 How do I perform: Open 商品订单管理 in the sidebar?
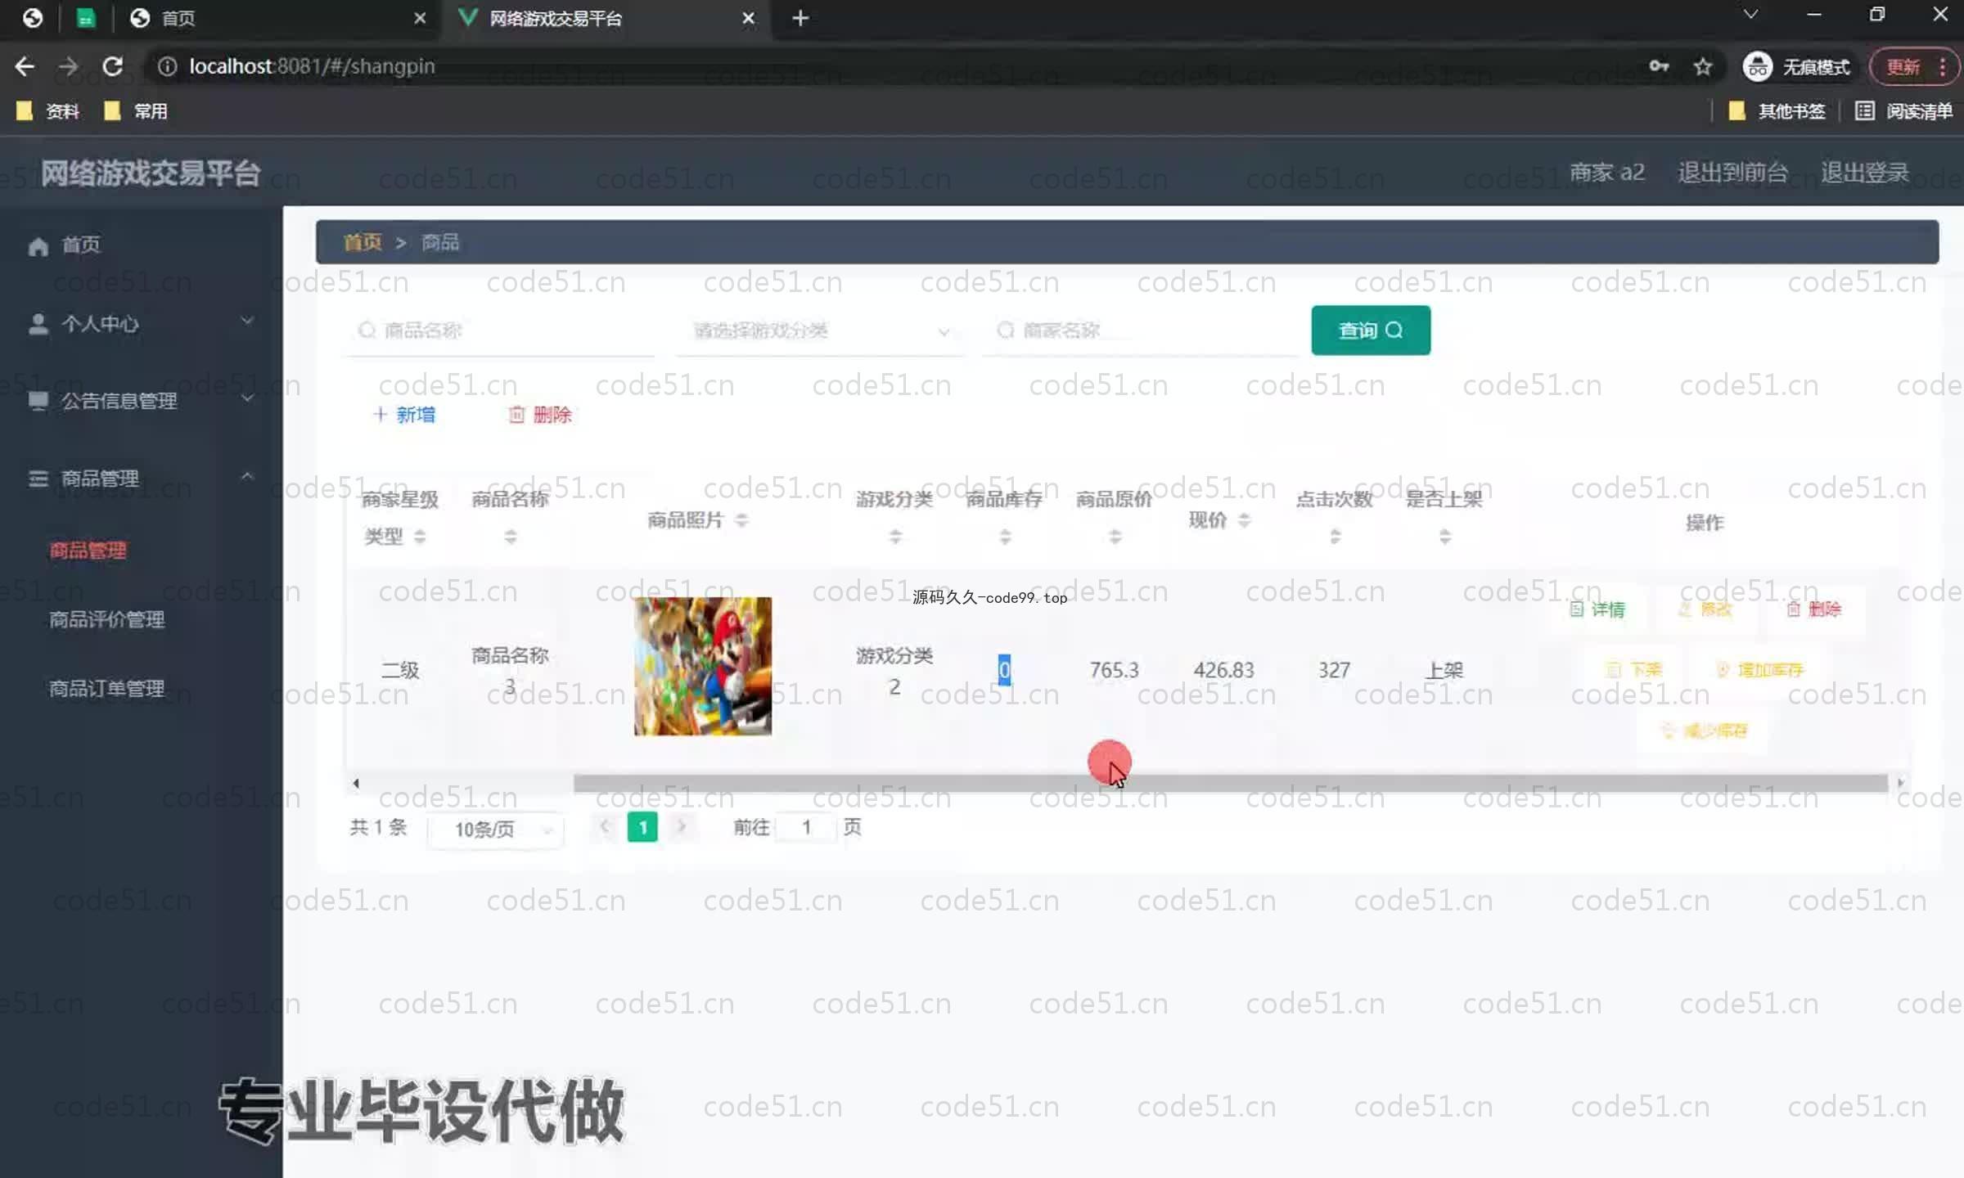(x=106, y=688)
